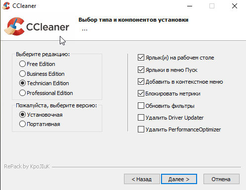Close the installer window
Viewport: 246px width, 190px height.
(235, 6)
